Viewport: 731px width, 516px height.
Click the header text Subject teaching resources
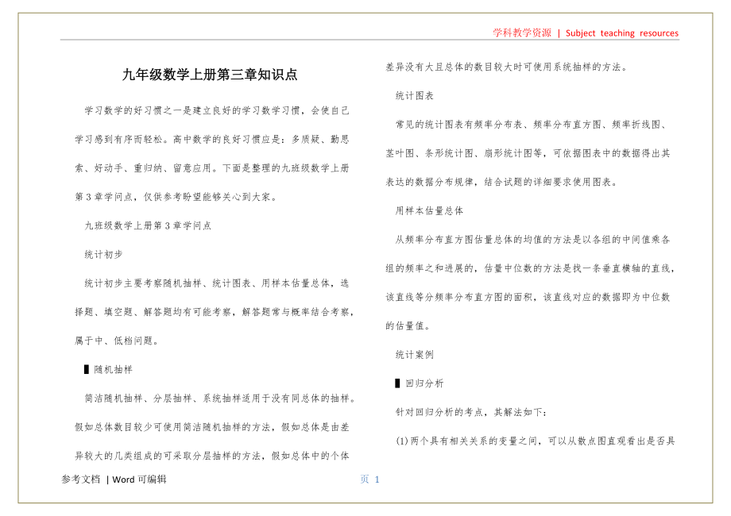[622, 33]
